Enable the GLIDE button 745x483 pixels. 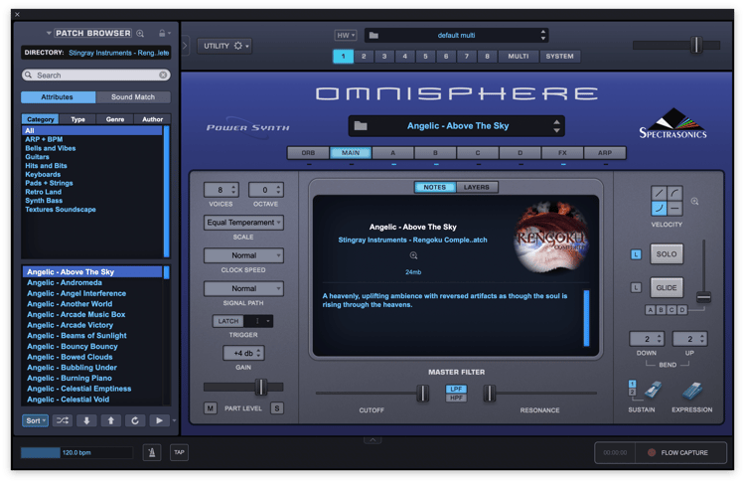[667, 287]
